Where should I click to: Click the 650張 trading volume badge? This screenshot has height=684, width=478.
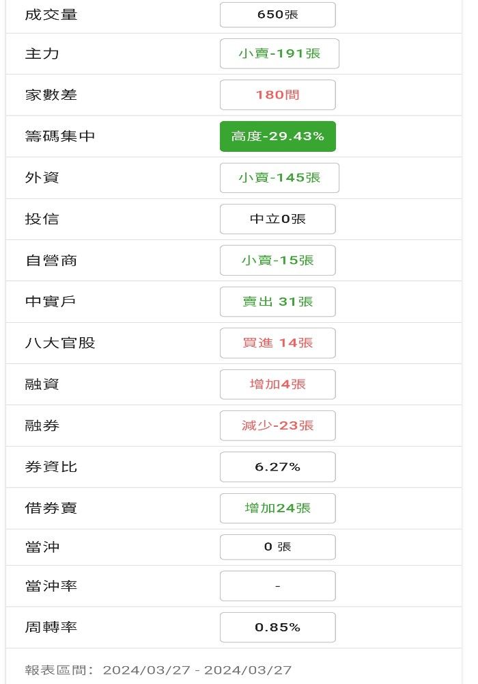click(277, 14)
